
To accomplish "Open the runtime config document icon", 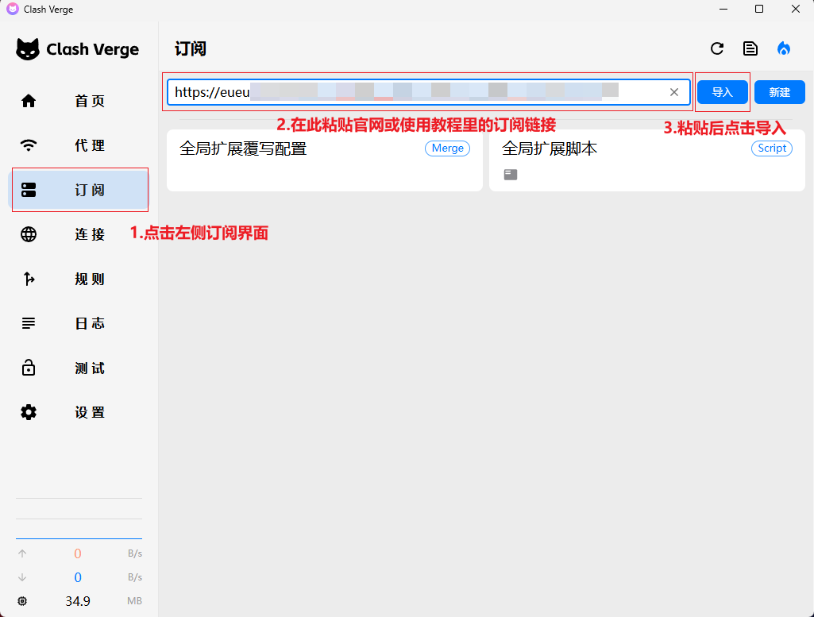I will tap(750, 48).
